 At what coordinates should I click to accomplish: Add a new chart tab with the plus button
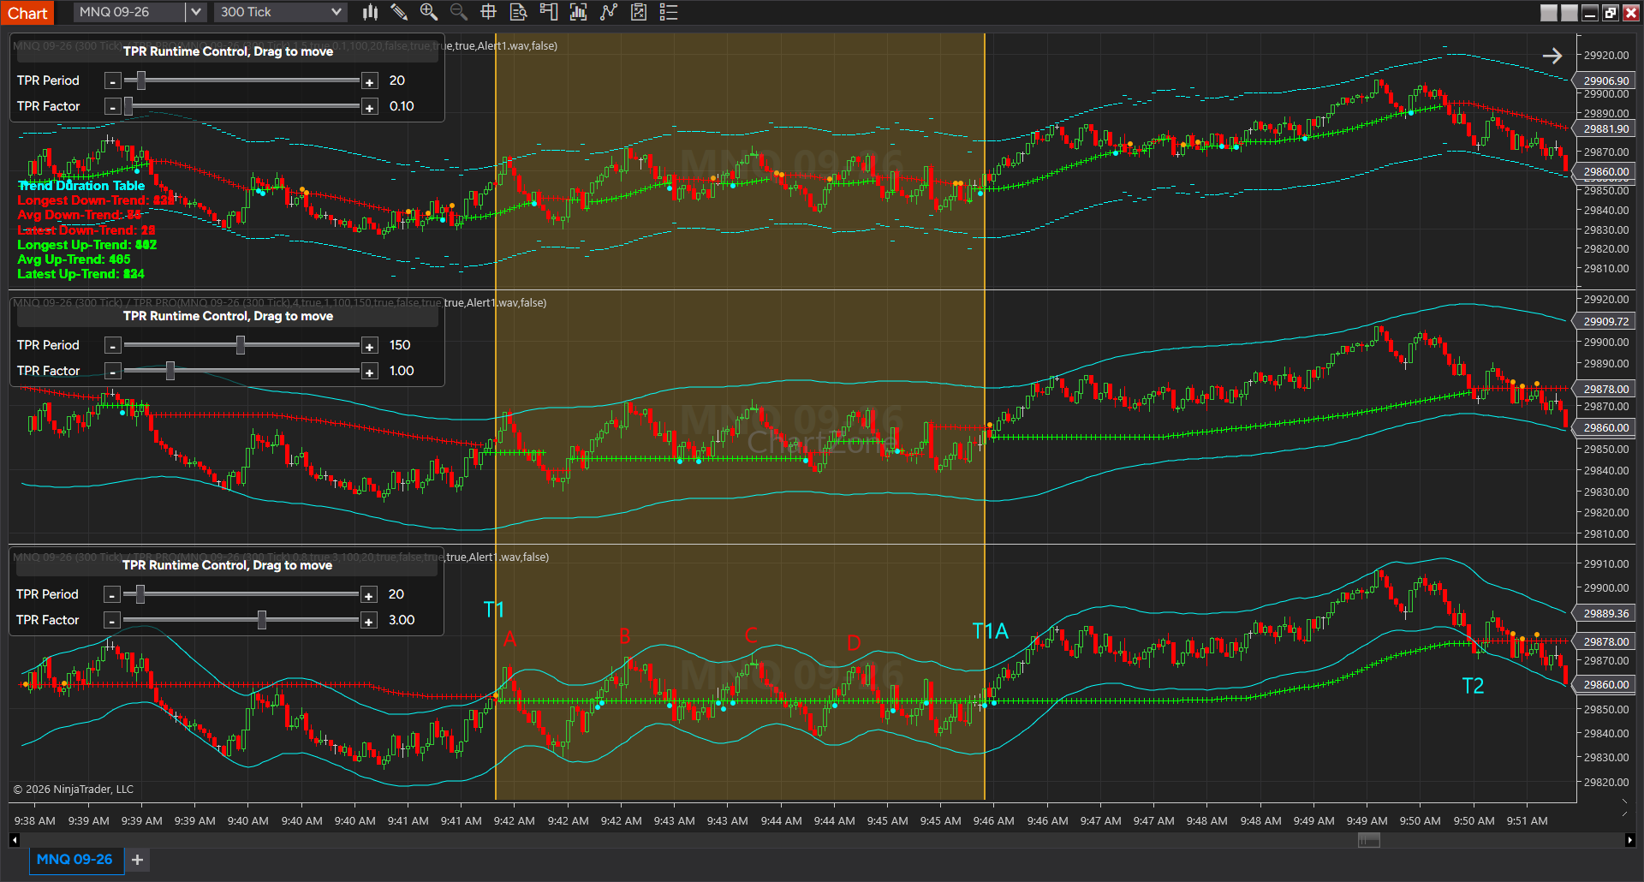[x=137, y=859]
